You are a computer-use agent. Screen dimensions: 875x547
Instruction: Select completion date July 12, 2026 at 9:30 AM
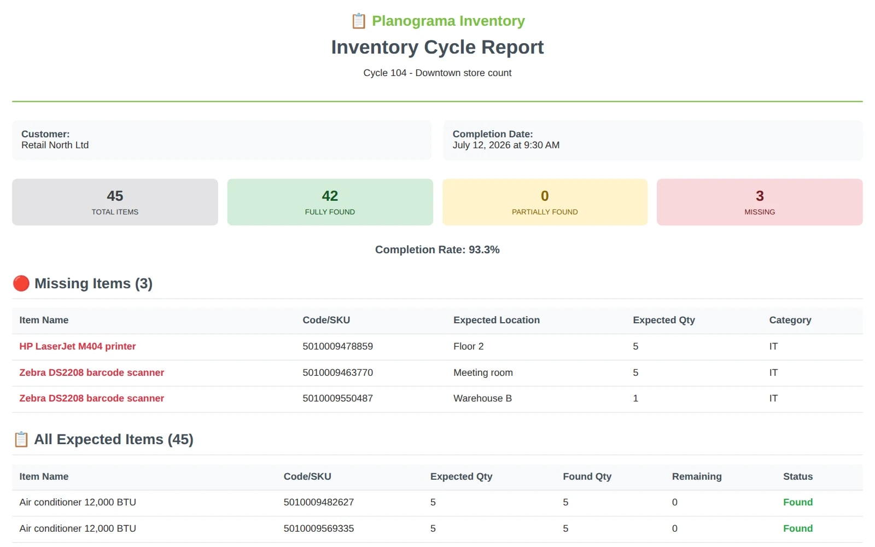(506, 145)
